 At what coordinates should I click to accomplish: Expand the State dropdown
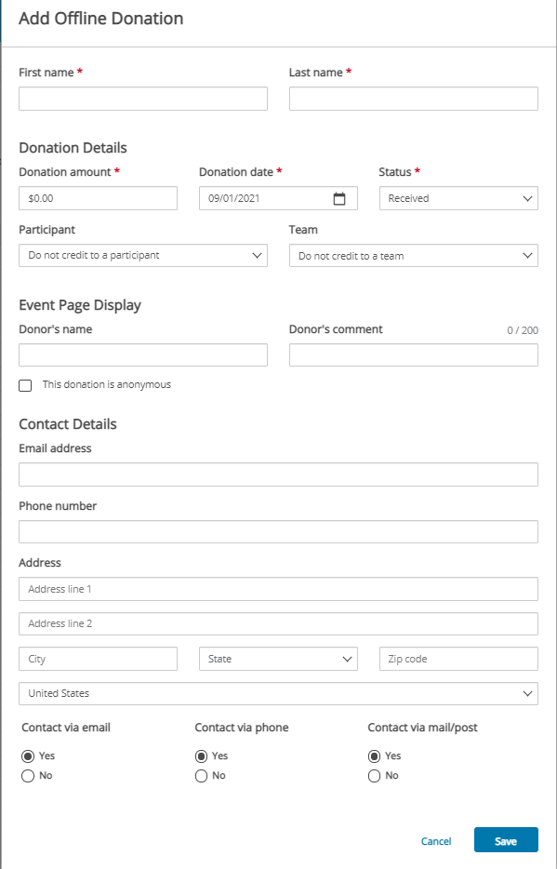click(279, 659)
